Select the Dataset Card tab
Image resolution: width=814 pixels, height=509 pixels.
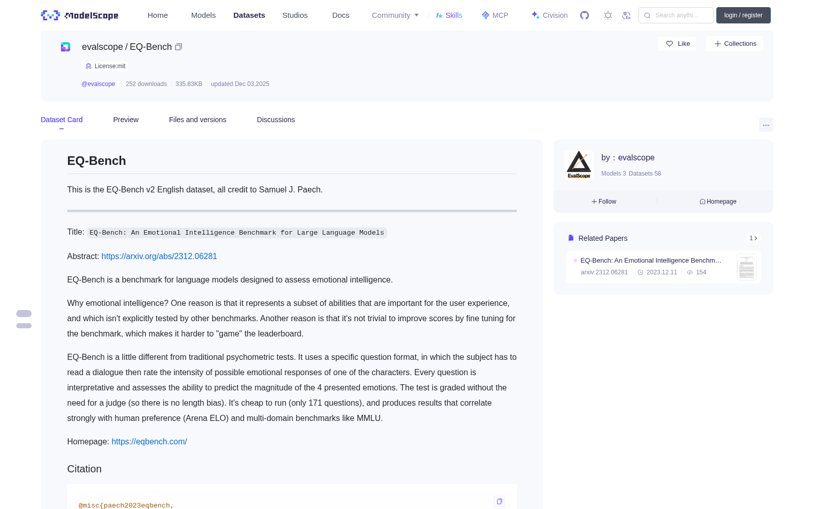click(62, 120)
